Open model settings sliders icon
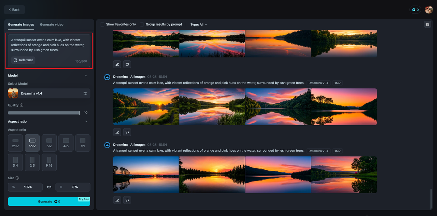 click(85, 93)
